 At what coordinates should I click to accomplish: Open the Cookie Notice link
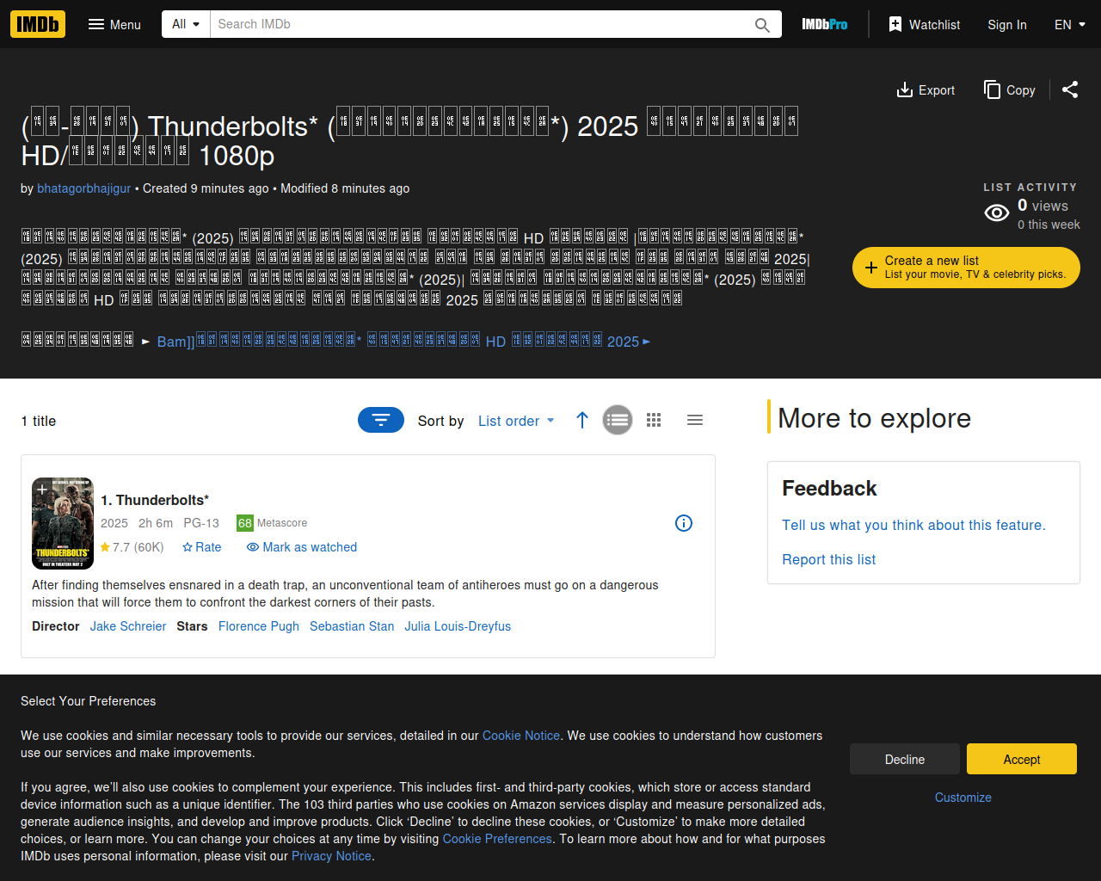point(521,736)
